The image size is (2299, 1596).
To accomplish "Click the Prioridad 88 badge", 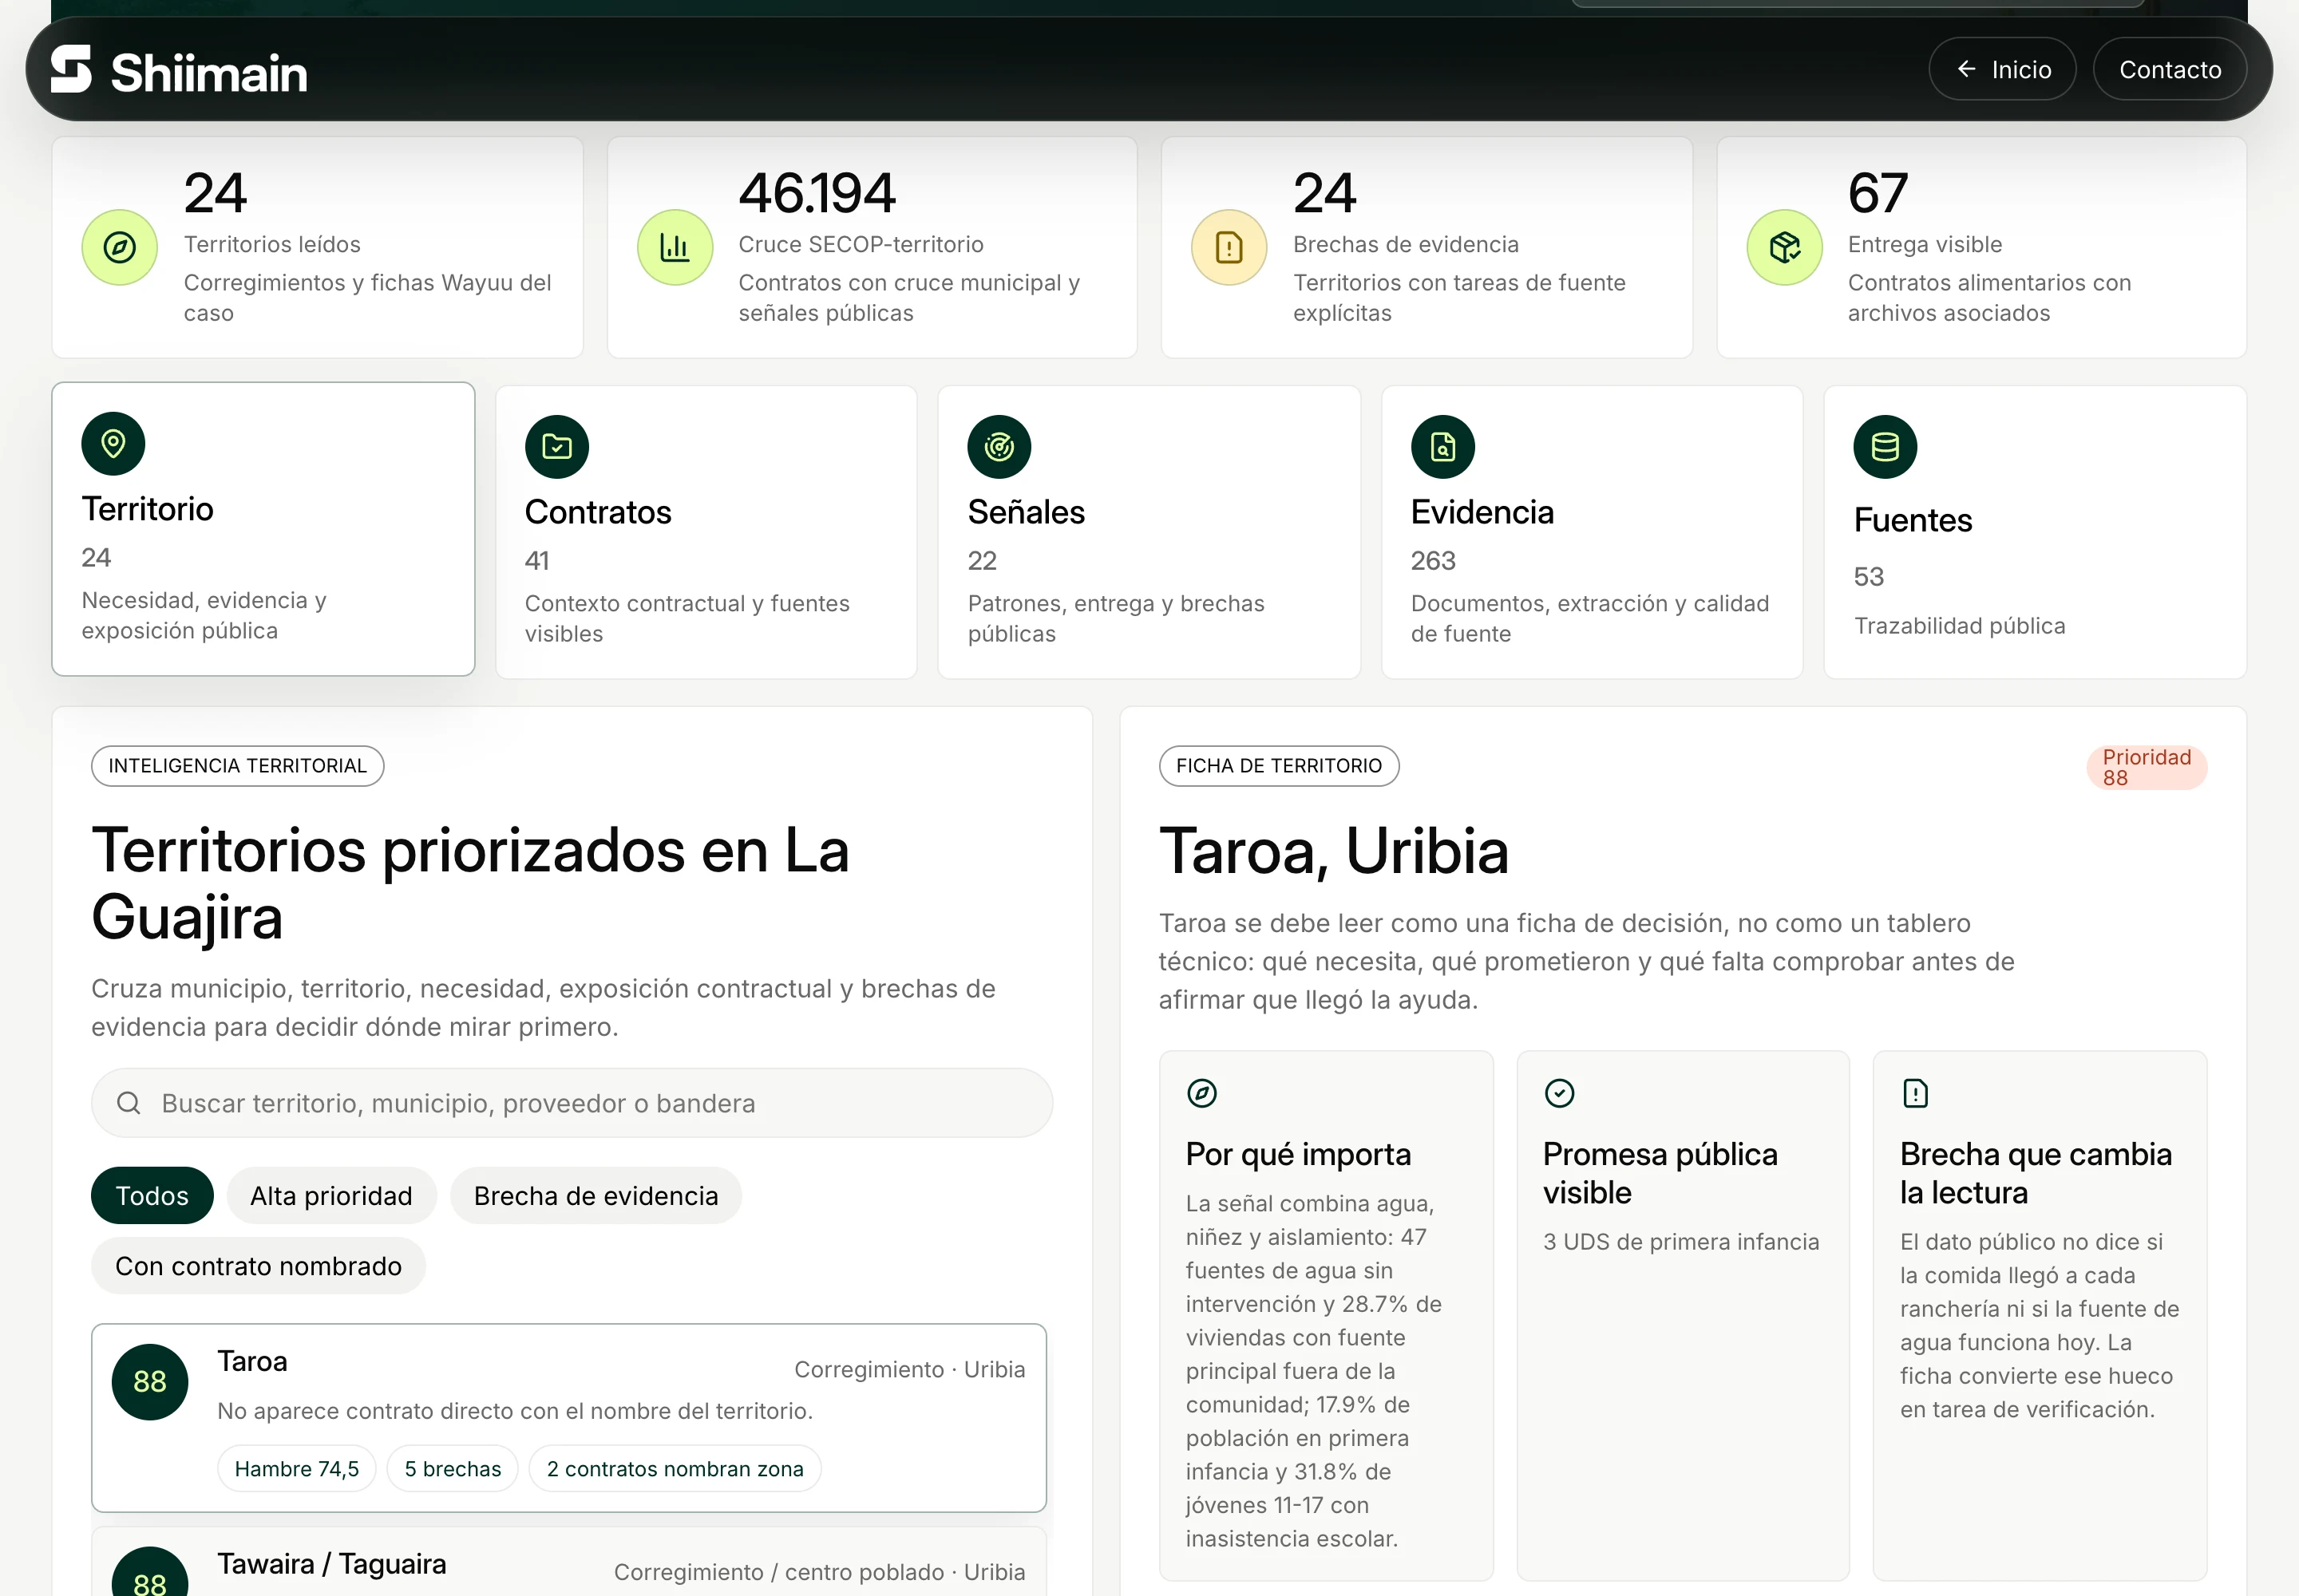I will pos(2146,768).
